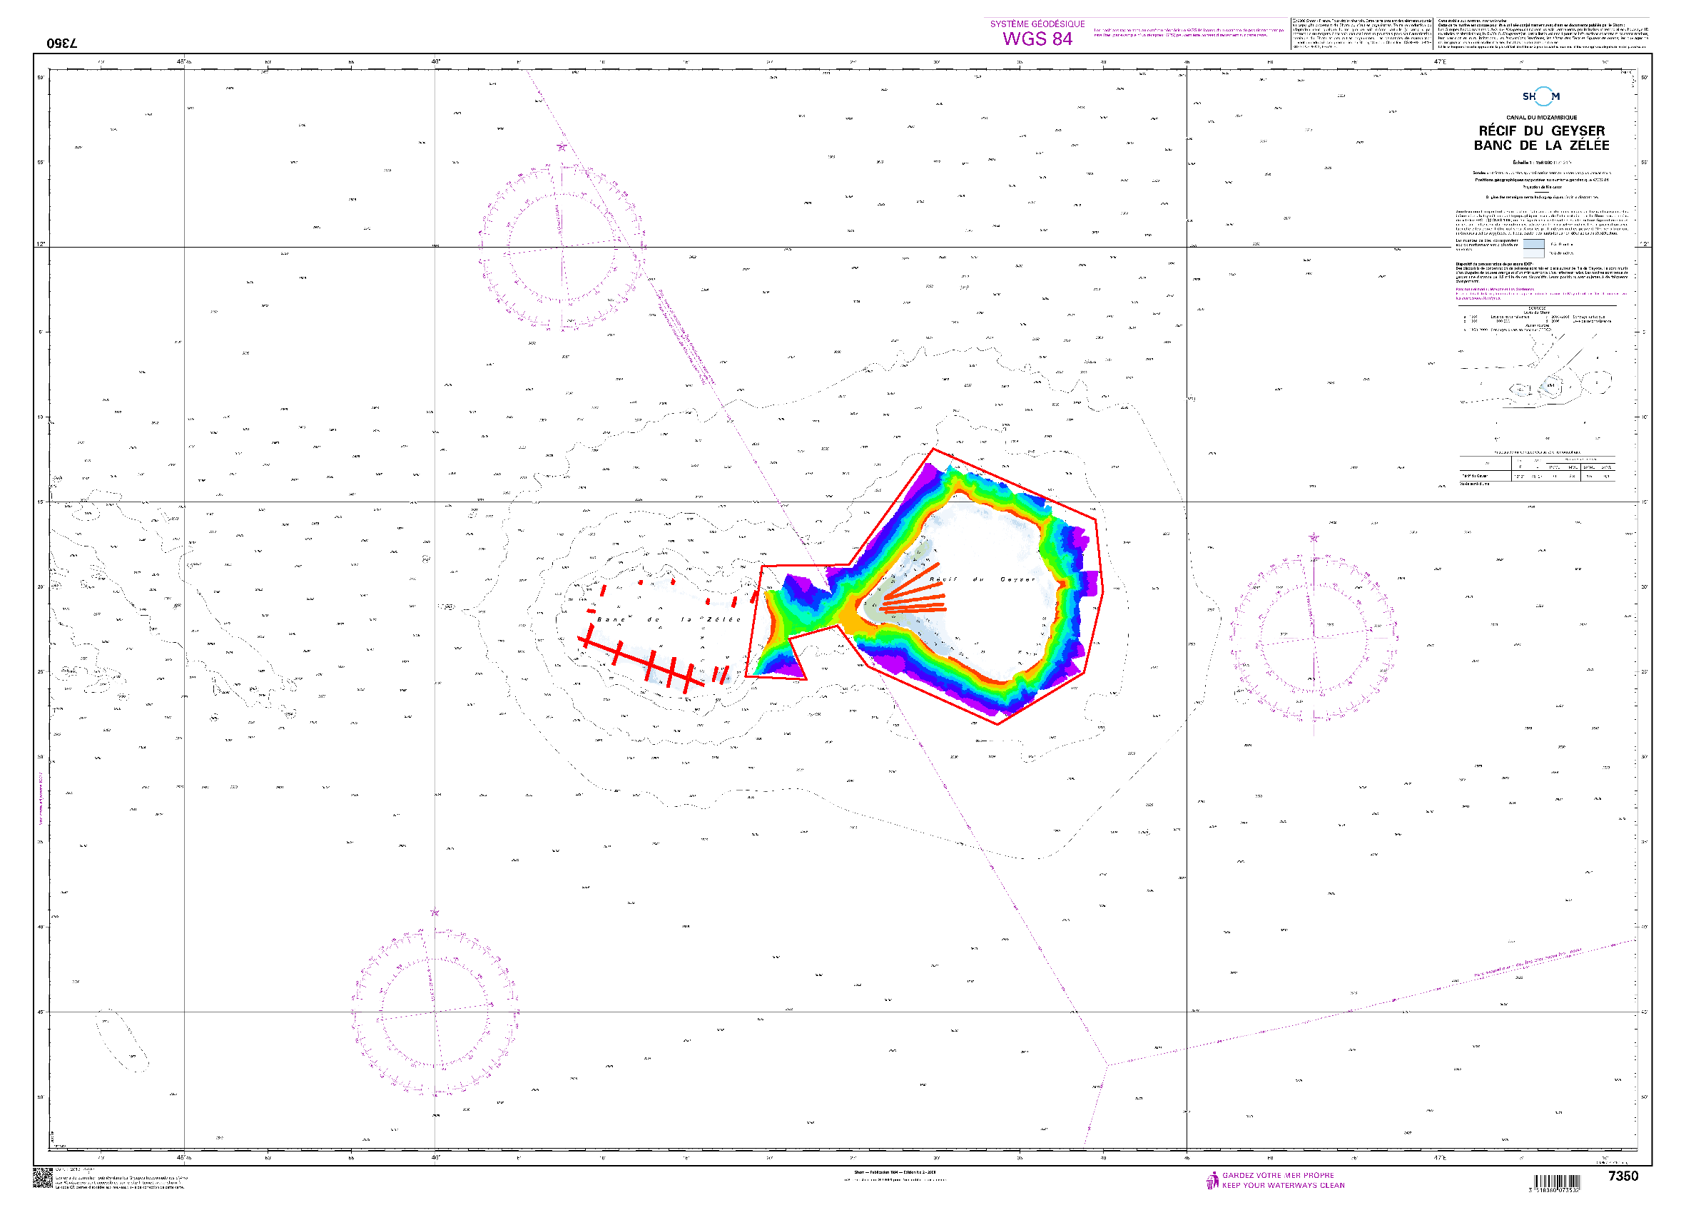Image resolution: width=1686 pixels, height=1210 pixels.
Task: Click the darker blue depth legend swatch
Action: [1533, 244]
